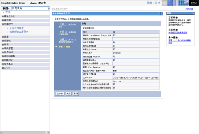Go to 步骤 1 选择安装选项

(63, 24)
